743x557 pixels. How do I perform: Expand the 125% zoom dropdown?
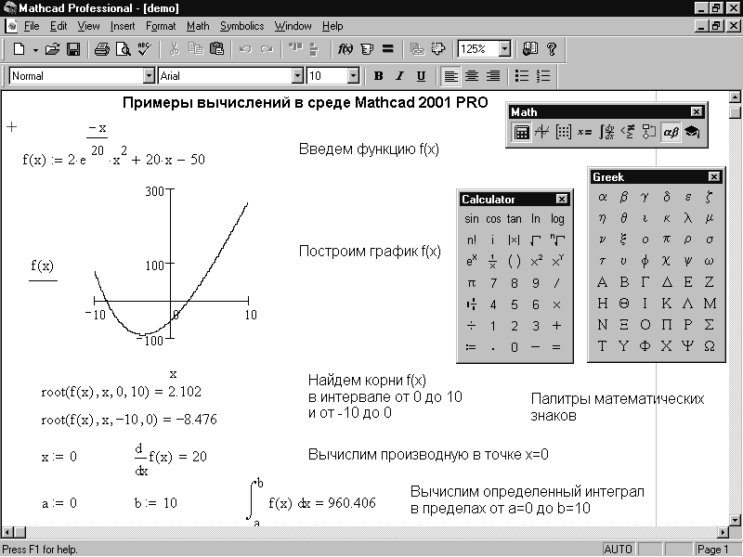coord(504,49)
